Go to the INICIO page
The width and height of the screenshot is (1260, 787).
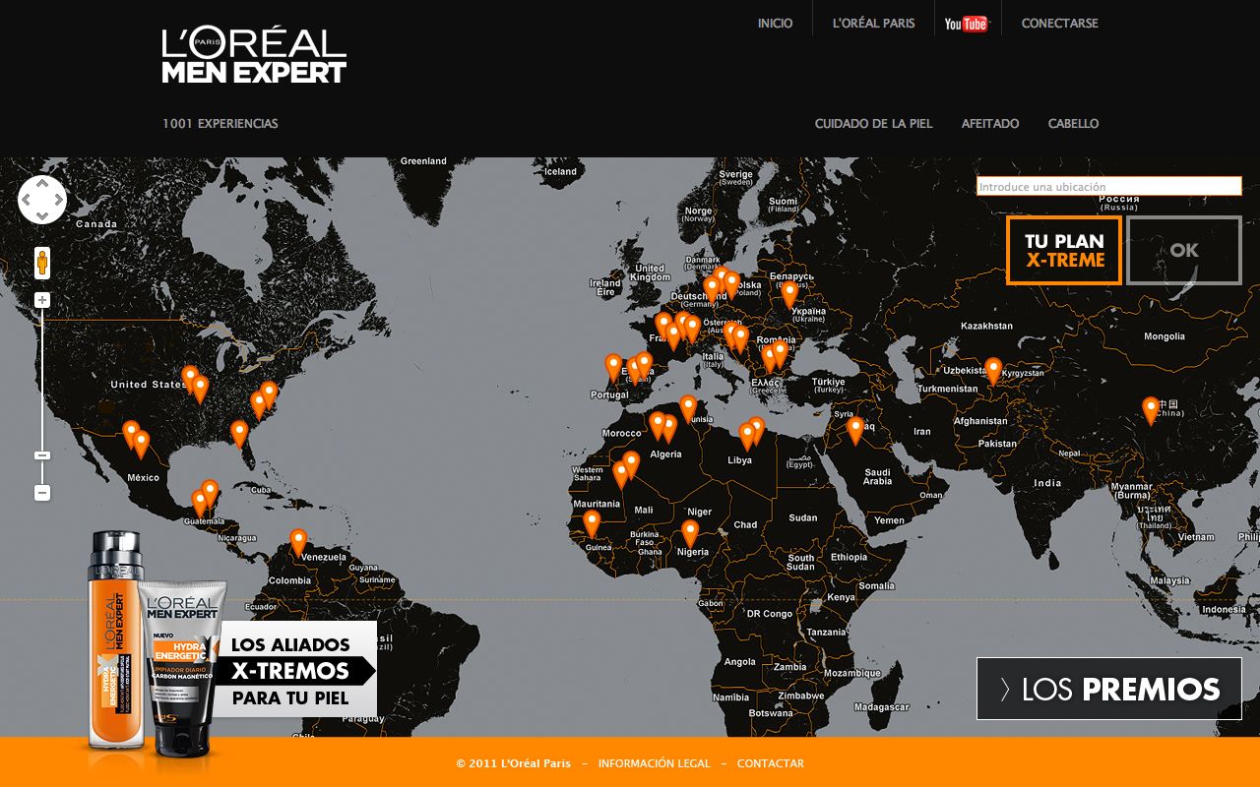[776, 24]
